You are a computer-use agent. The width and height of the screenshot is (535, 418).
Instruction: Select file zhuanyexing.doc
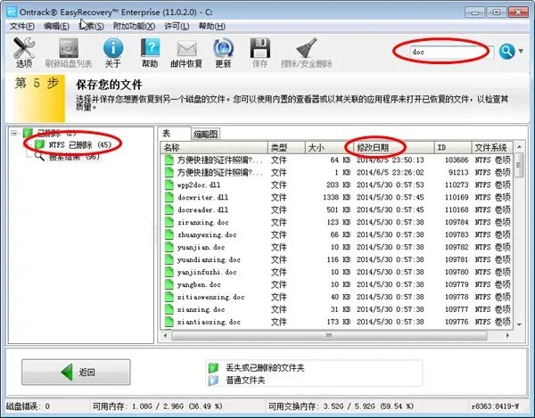[x=207, y=235]
